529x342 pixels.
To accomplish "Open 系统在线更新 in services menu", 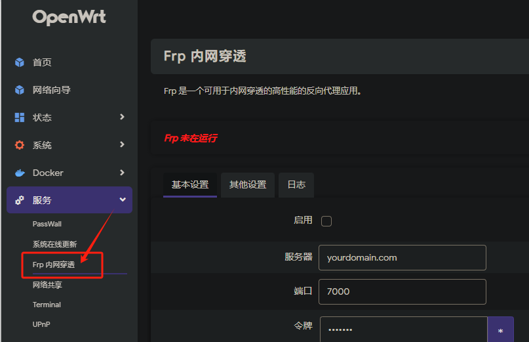I will pyautogui.click(x=54, y=244).
